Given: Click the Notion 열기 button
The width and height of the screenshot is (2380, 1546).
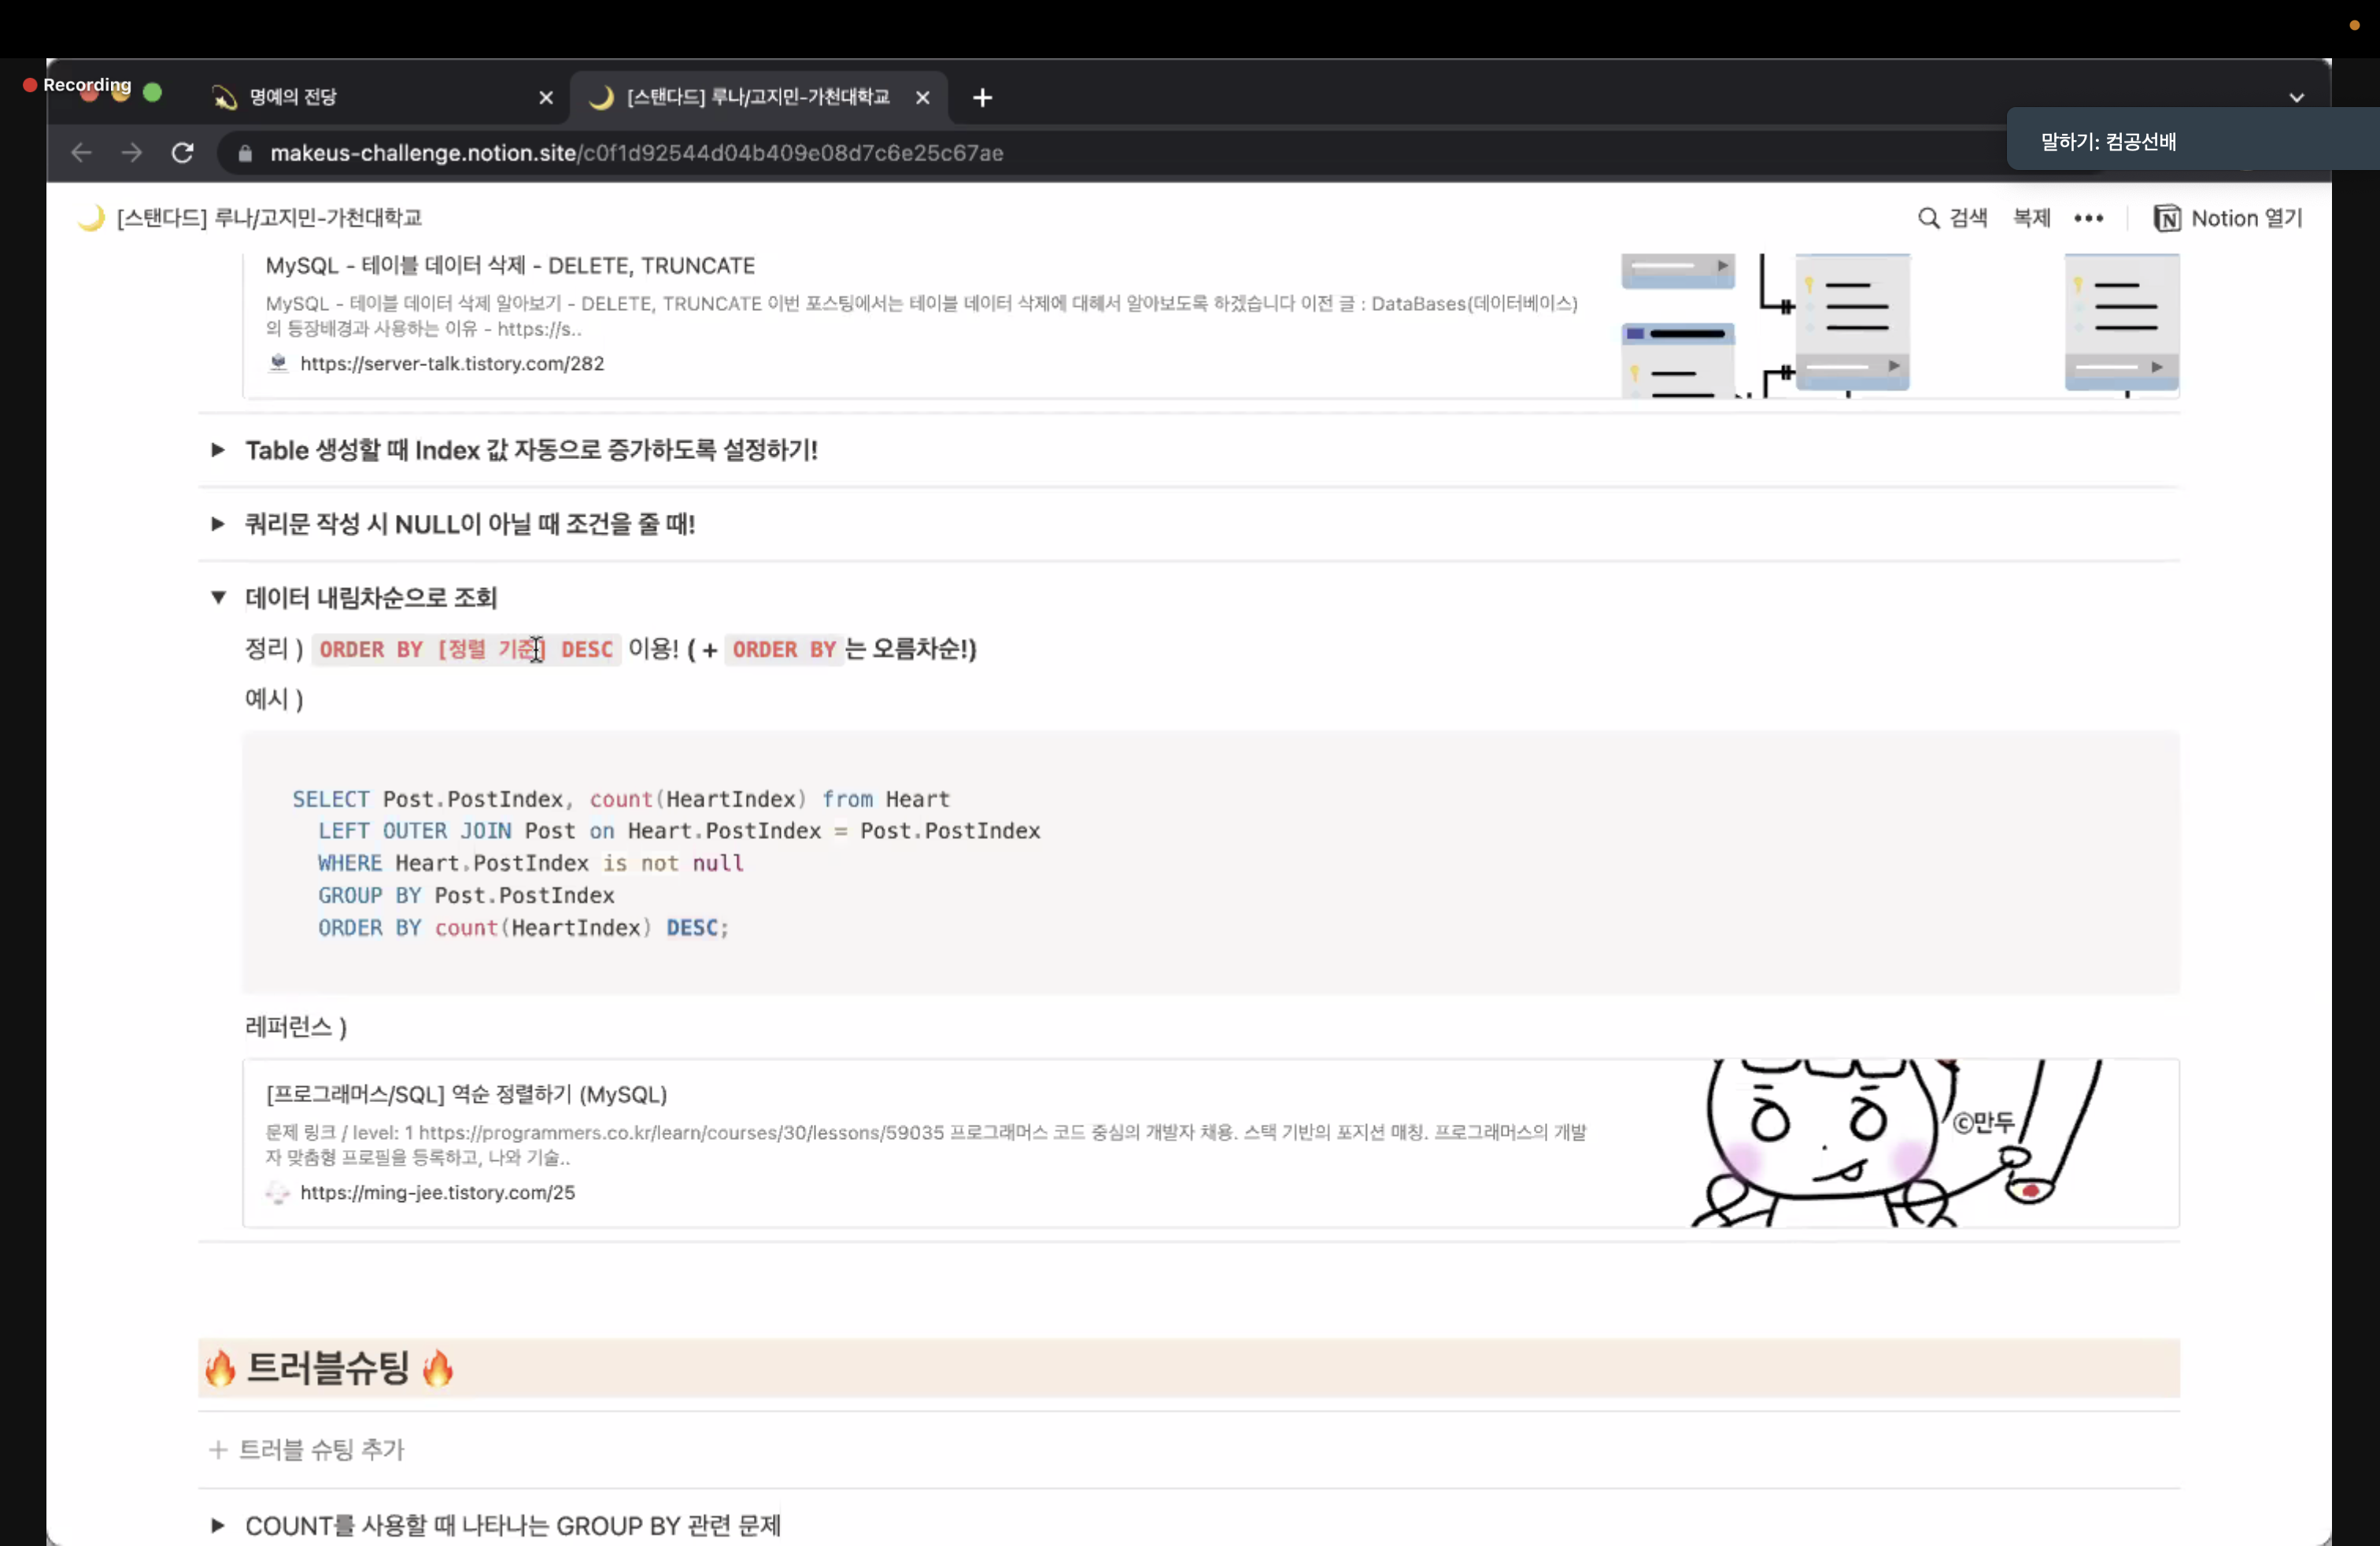Looking at the screenshot, I should coord(2228,218).
